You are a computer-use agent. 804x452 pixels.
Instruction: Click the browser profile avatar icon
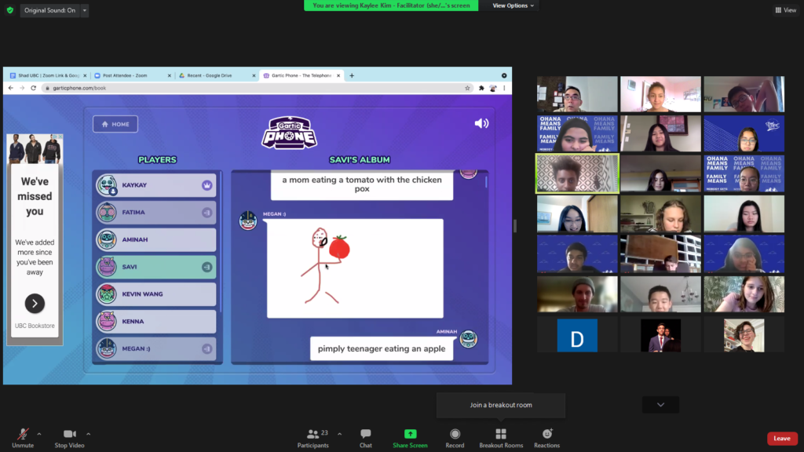pos(493,88)
